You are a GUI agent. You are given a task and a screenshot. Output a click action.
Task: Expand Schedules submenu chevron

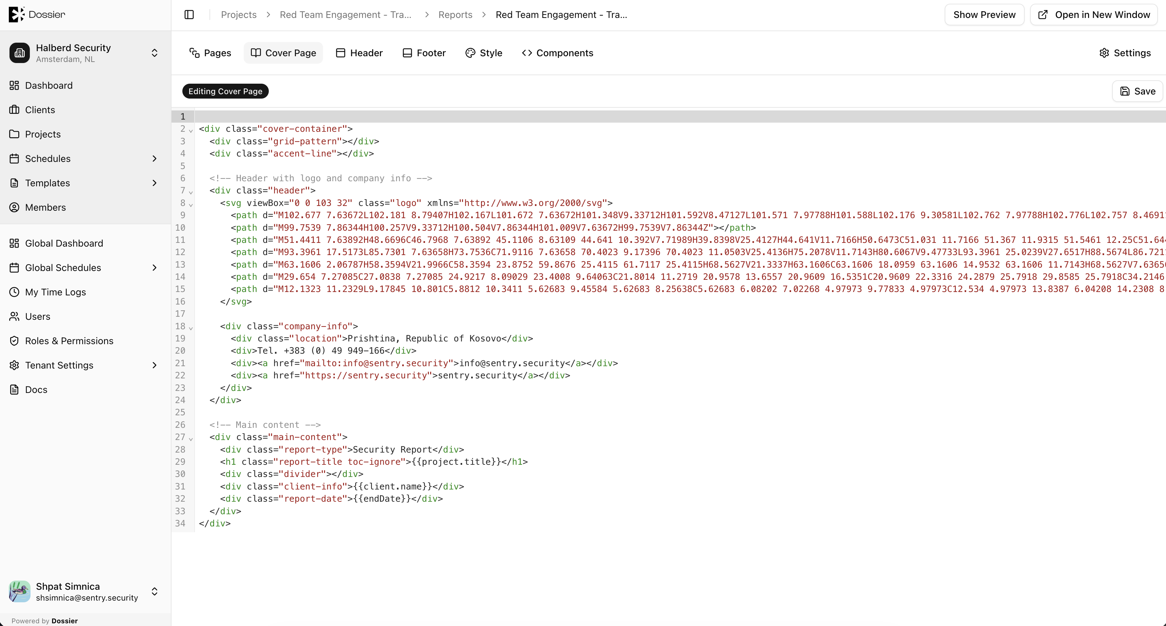coord(154,159)
